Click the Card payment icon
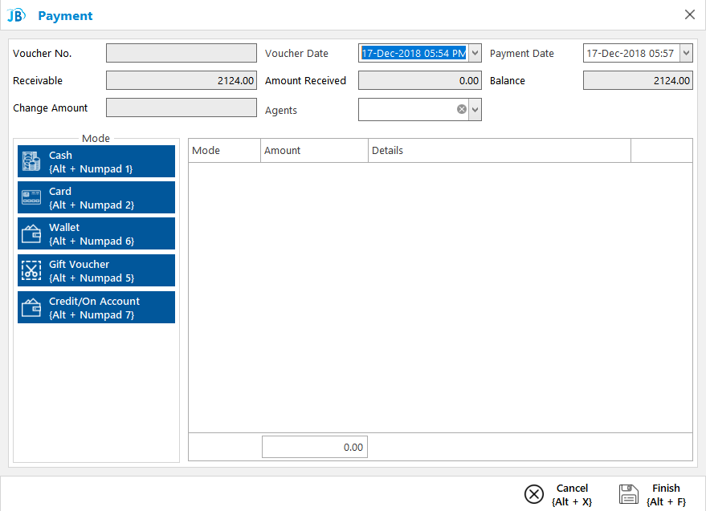The height and width of the screenshot is (511, 706). [31, 197]
